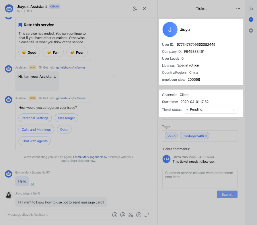Rate the service as Poor
257x225 pixels.
pyautogui.click(x=77, y=52)
